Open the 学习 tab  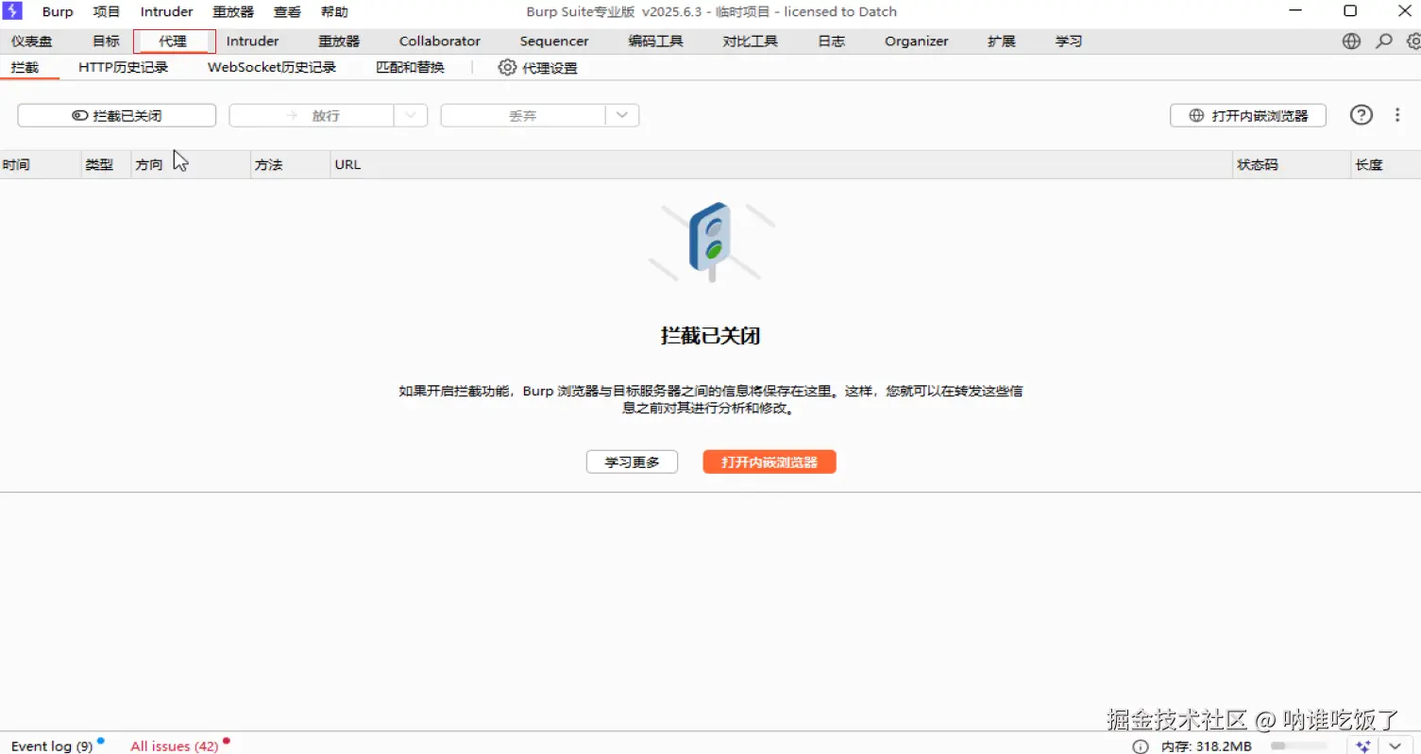tap(1069, 42)
